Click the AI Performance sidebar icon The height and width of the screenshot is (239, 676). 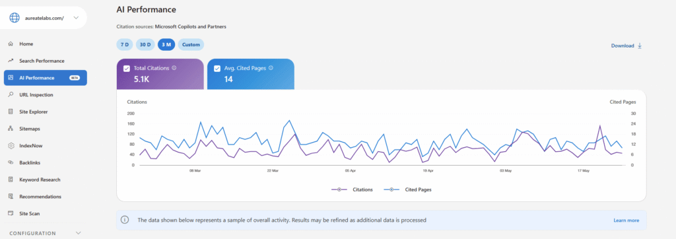tap(11, 78)
